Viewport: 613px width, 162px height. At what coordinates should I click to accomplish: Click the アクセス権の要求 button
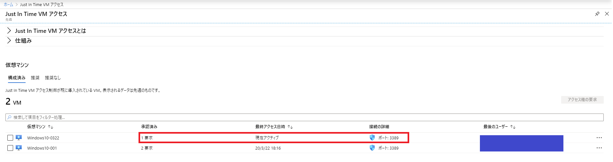(582, 100)
